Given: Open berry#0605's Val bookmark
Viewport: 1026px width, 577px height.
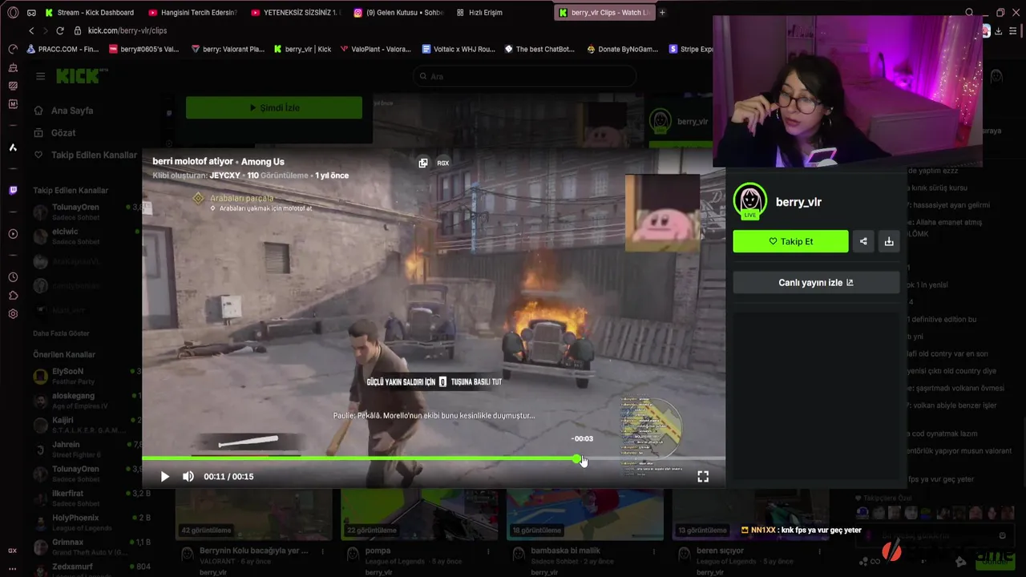Looking at the screenshot, I should point(143,49).
